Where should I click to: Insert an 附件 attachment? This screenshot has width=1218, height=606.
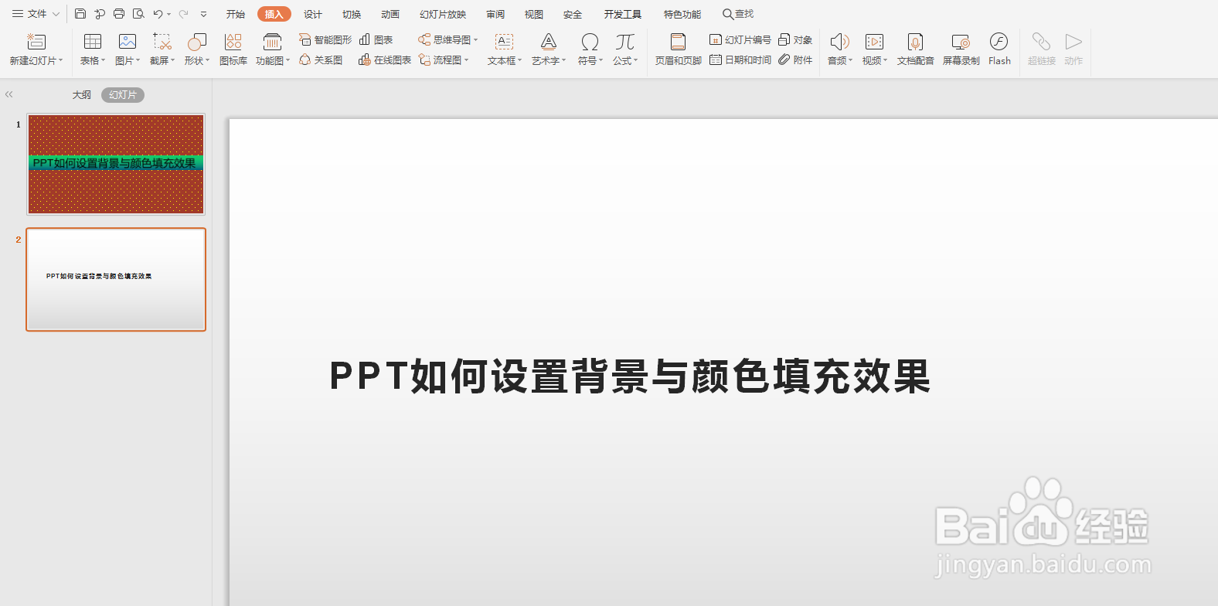[795, 60]
